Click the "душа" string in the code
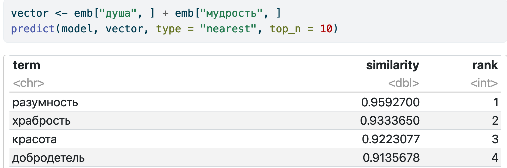Image resolution: width=507 pixels, height=168 pixels. pyautogui.click(x=118, y=13)
